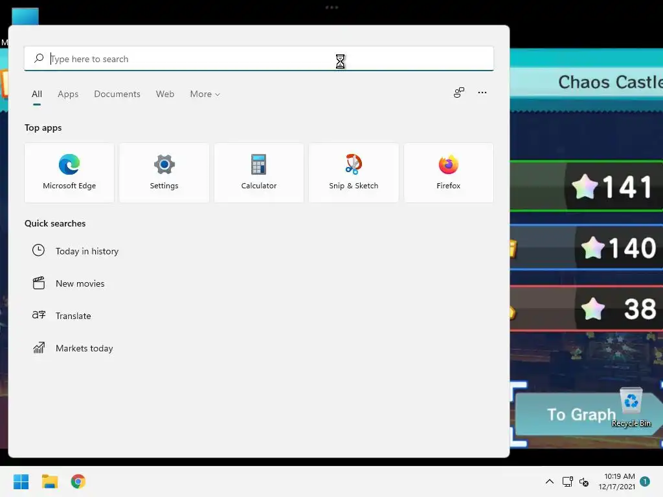The height and width of the screenshot is (497, 663).
Task: Click the network status tray icon
Action: [567, 481]
